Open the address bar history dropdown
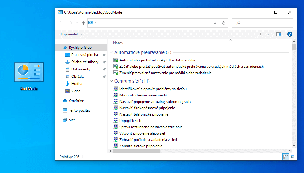The height and width of the screenshot is (173, 304). [215, 23]
